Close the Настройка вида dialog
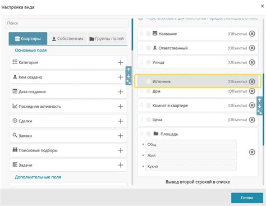This screenshot has width=266, height=206. pyautogui.click(x=262, y=6)
